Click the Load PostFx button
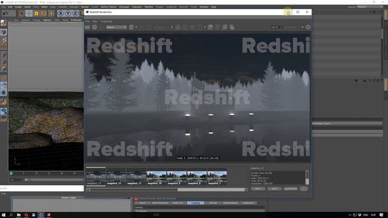This screenshot has width=388, height=218. (291, 188)
